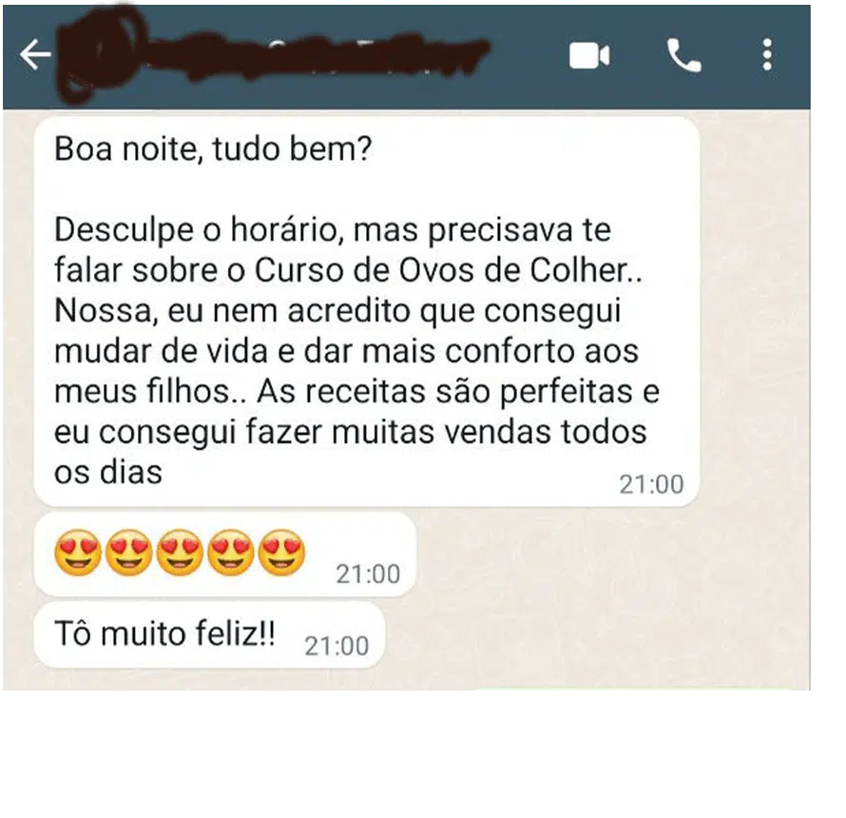Tap the 21:00 timestamp of the long message
Image resolution: width=846 pixels, height=818 pixels.
(651, 484)
